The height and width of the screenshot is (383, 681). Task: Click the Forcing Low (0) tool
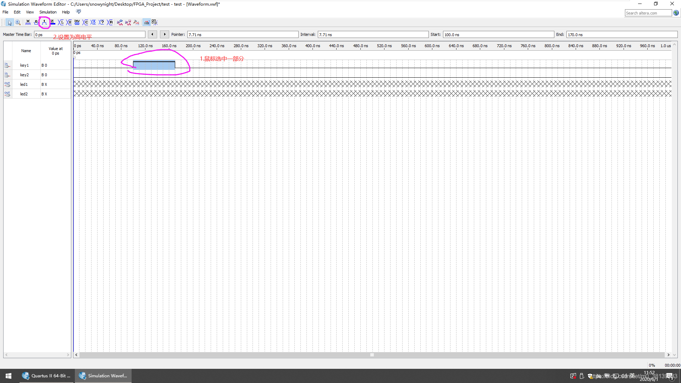pos(36,22)
